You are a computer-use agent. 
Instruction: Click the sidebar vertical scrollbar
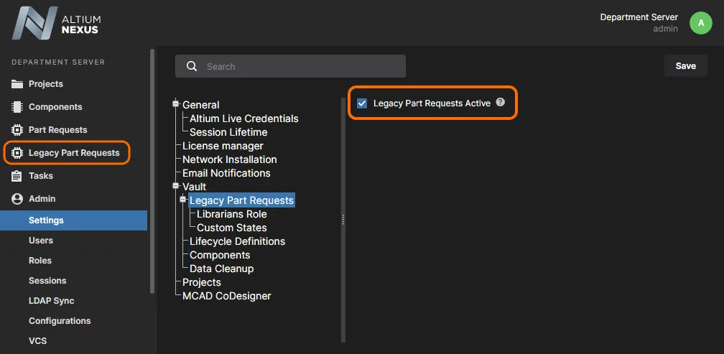[x=152, y=171]
